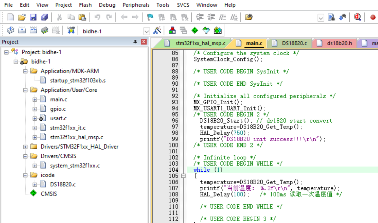Screen dimensions: 378x223
Task: Click the Download (LOAD) to flash icon
Action: [71, 31]
